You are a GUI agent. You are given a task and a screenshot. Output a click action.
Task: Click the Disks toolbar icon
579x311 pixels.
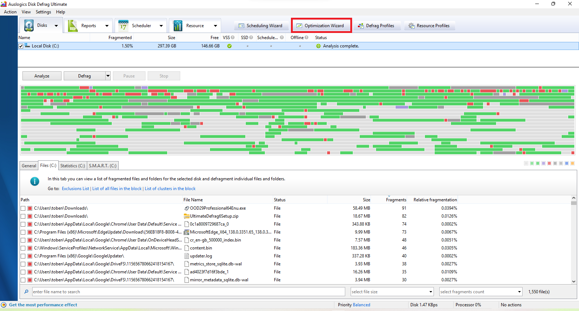[29, 26]
